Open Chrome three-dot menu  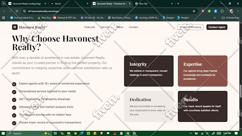coord(238,11)
